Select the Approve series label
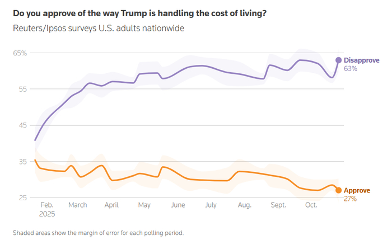 pos(357,190)
